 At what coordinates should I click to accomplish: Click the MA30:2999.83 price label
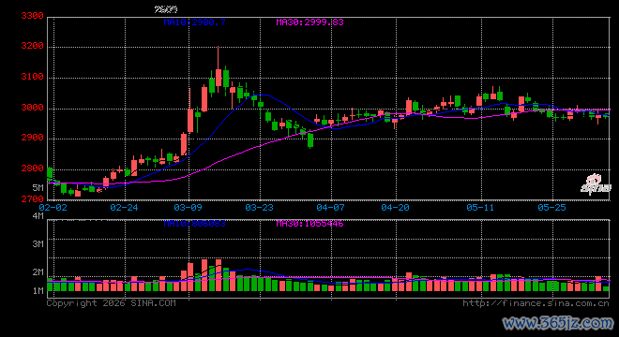click(x=309, y=22)
